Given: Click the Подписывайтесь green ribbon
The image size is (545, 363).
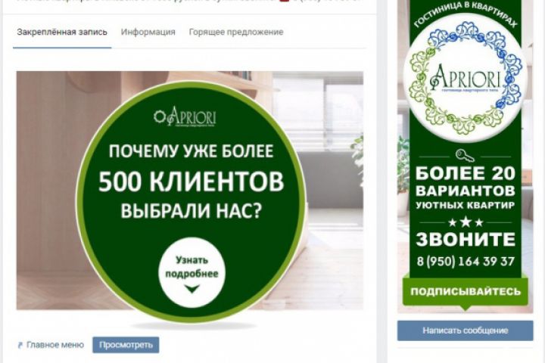Looking at the screenshot, I should (466, 291).
